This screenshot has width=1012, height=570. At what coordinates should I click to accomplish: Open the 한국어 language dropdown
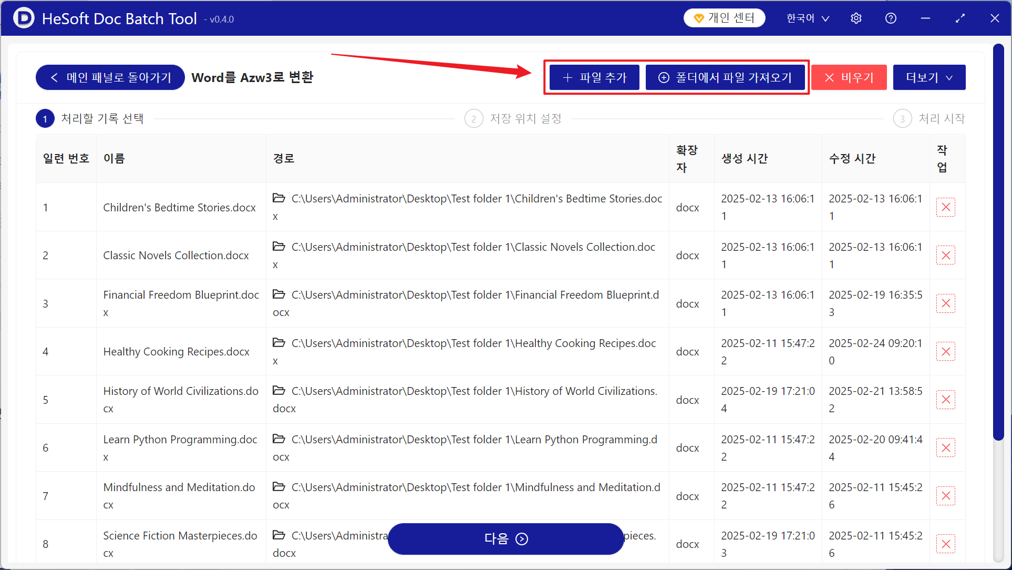[x=808, y=18]
